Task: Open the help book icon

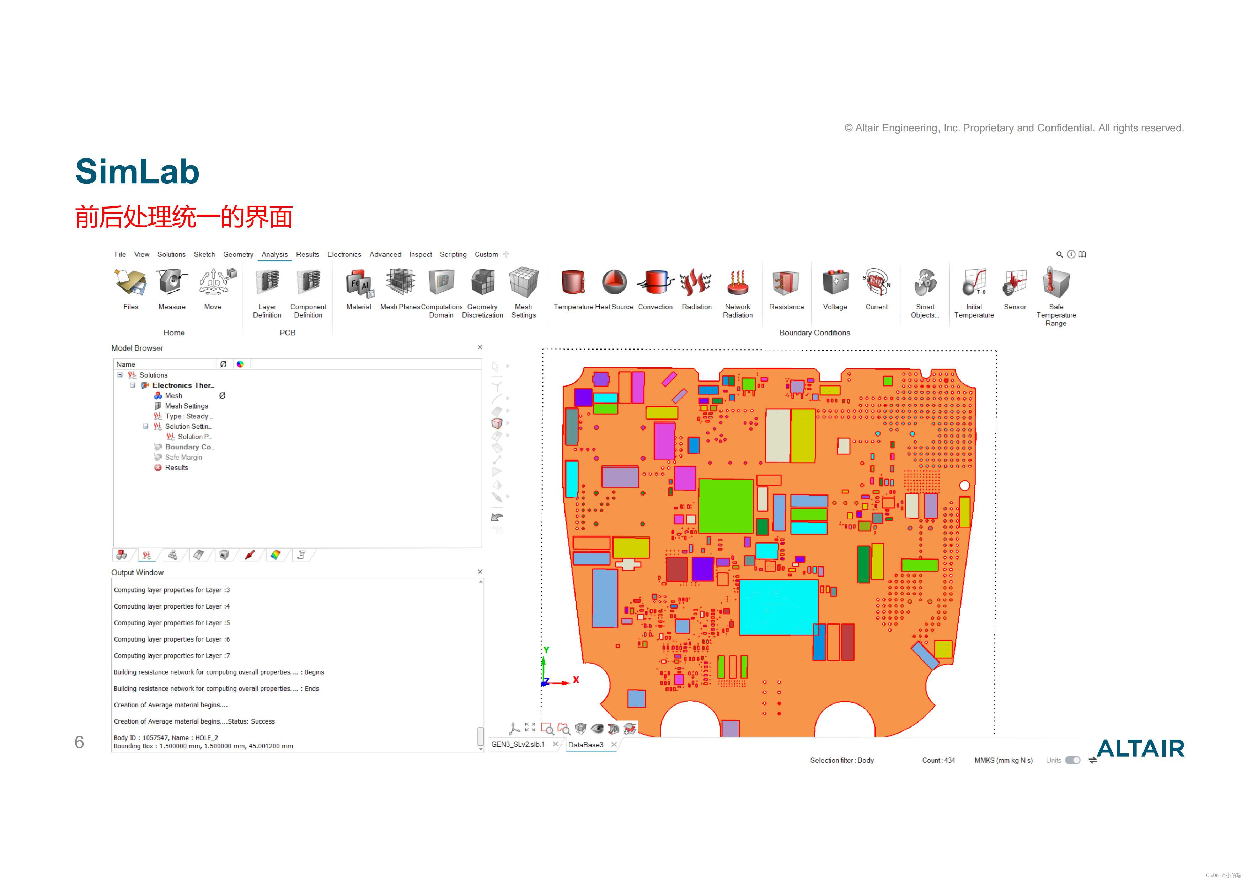Action: coord(1082,254)
